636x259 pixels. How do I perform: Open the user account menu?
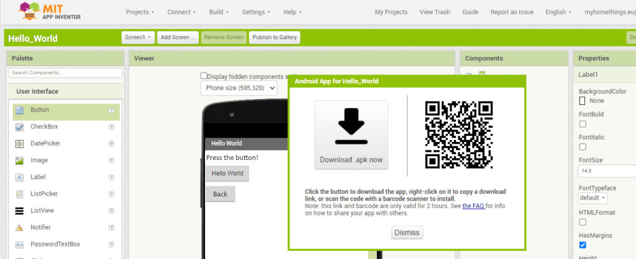pyautogui.click(x=610, y=12)
